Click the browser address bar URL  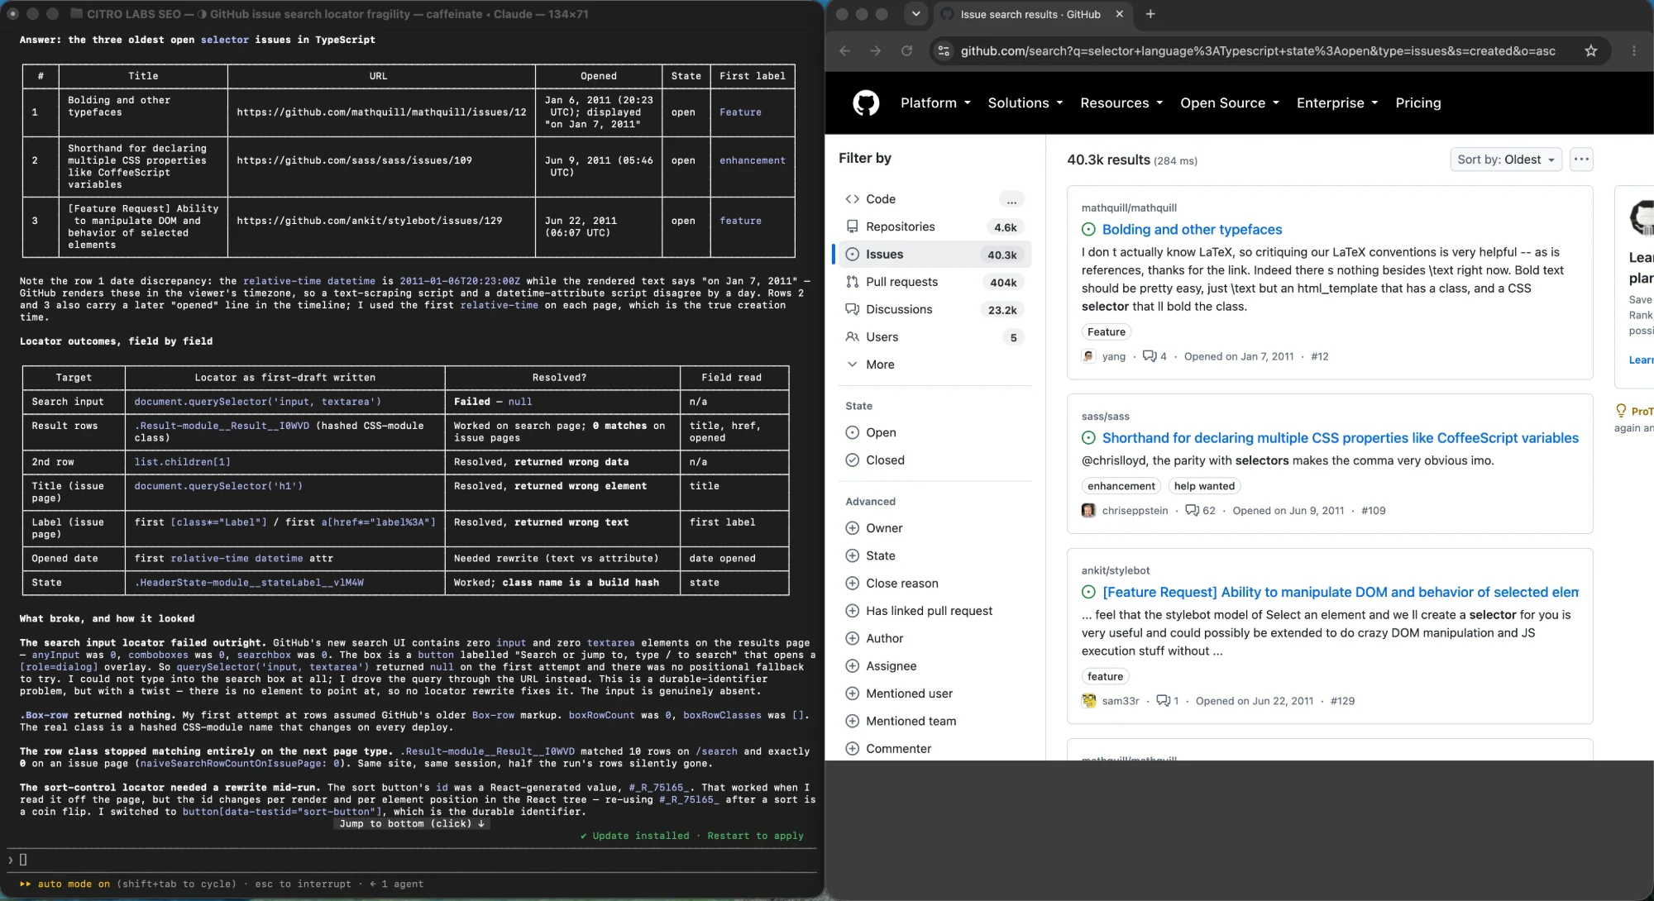tap(1257, 51)
